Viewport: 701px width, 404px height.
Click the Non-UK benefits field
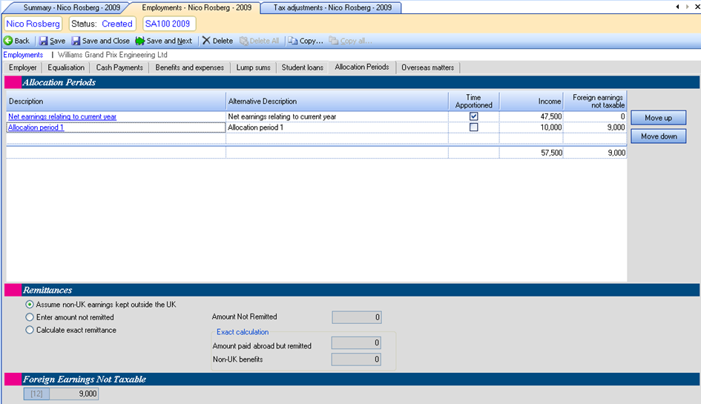[x=356, y=360]
